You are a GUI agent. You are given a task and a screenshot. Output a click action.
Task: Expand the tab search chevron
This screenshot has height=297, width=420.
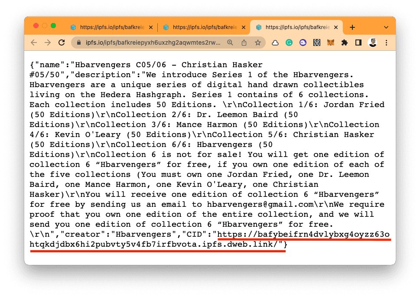coord(386,27)
